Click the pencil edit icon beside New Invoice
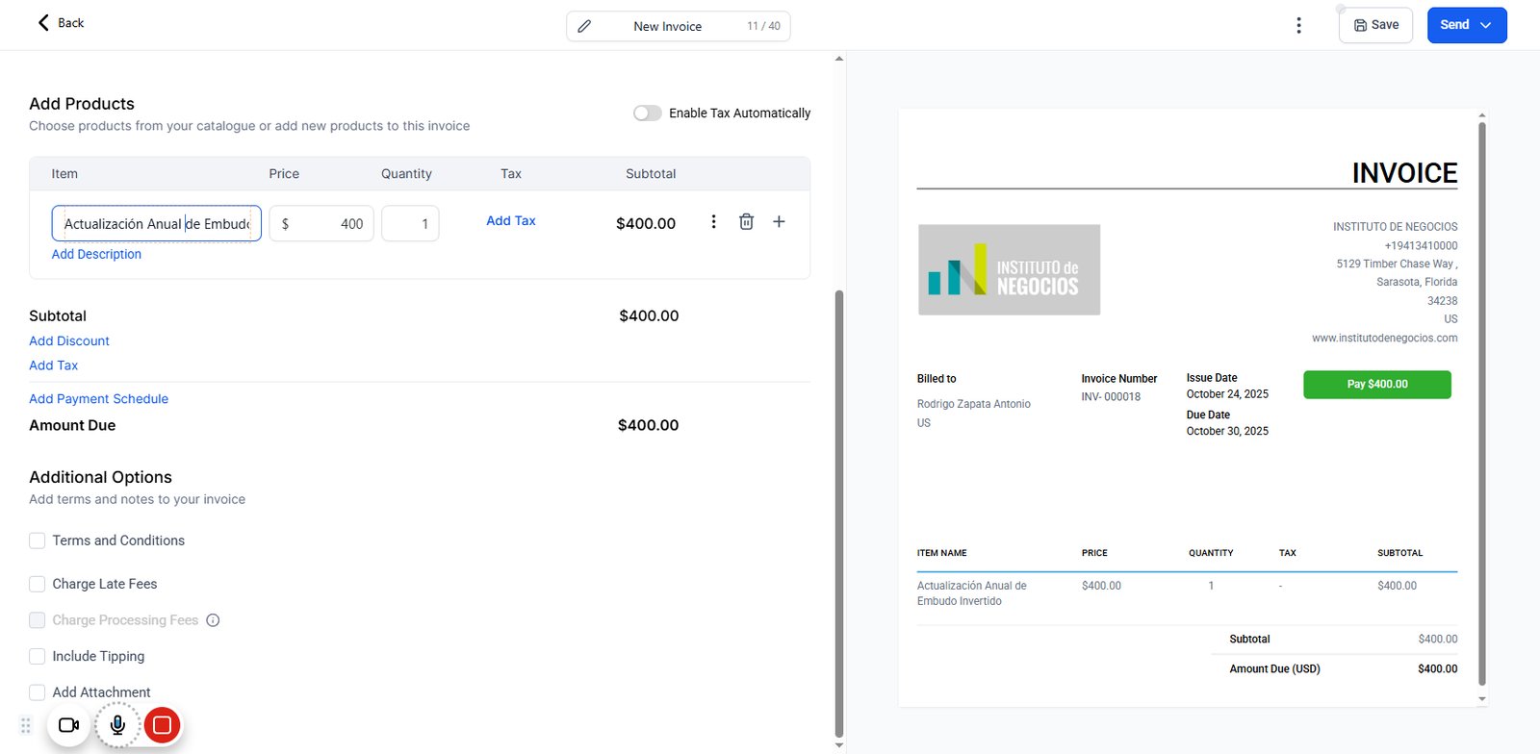This screenshot has width=1540, height=754. [584, 26]
